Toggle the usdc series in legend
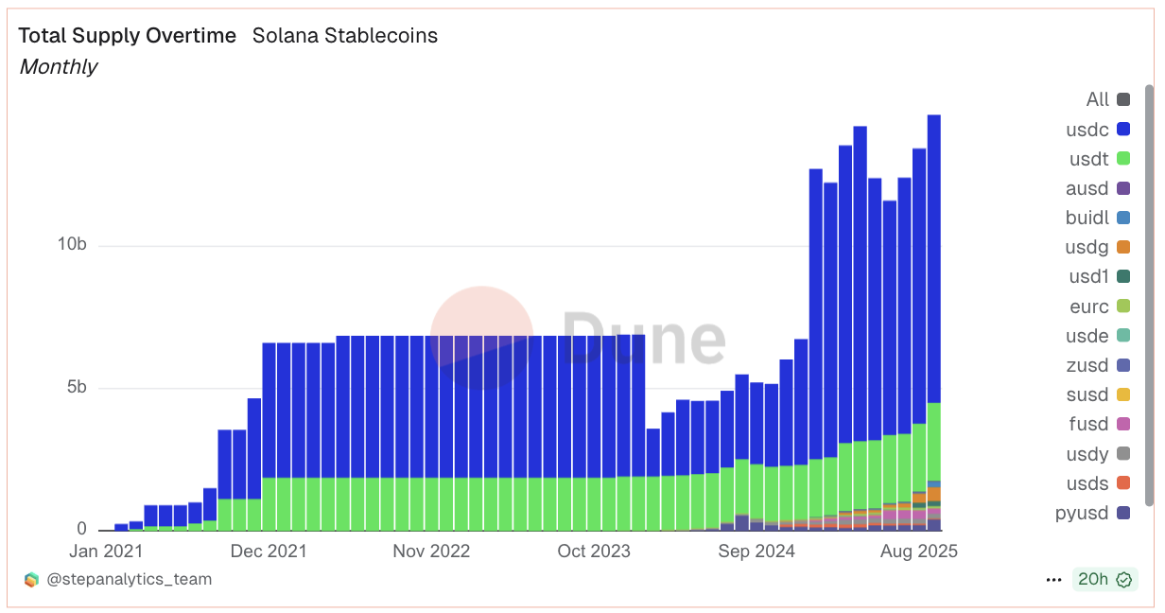The width and height of the screenshot is (1165, 613). click(1123, 129)
